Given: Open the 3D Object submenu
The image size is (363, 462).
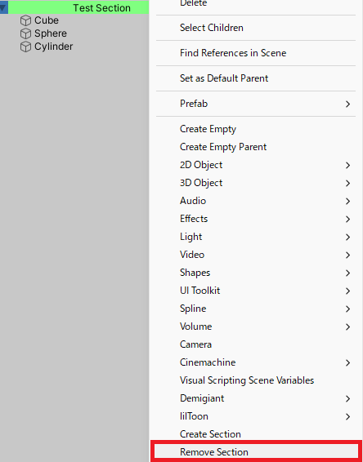Looking at the screenshot, I should tap(256, 183).
